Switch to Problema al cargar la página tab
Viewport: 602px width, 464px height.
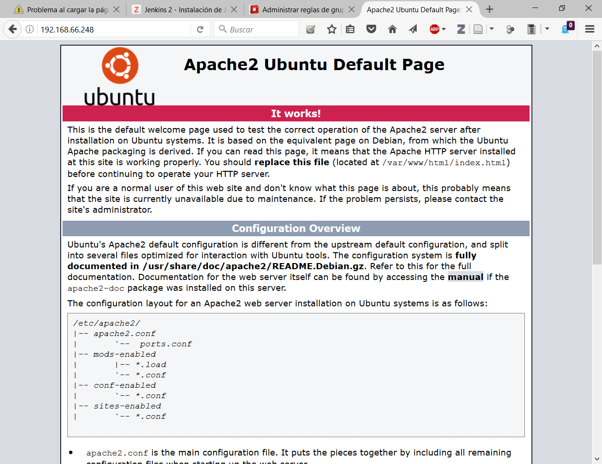tap(67, 9)
